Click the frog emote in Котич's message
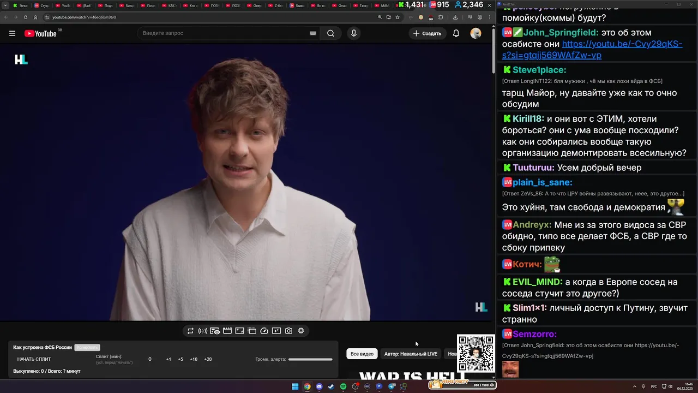Viewport: 698px width, 393px height. click(552, 264)
